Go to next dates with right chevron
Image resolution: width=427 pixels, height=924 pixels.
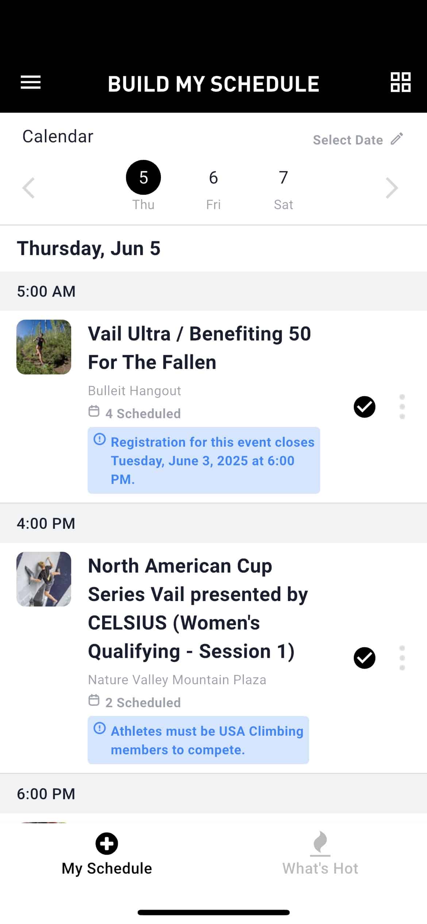tap(392, 188)
